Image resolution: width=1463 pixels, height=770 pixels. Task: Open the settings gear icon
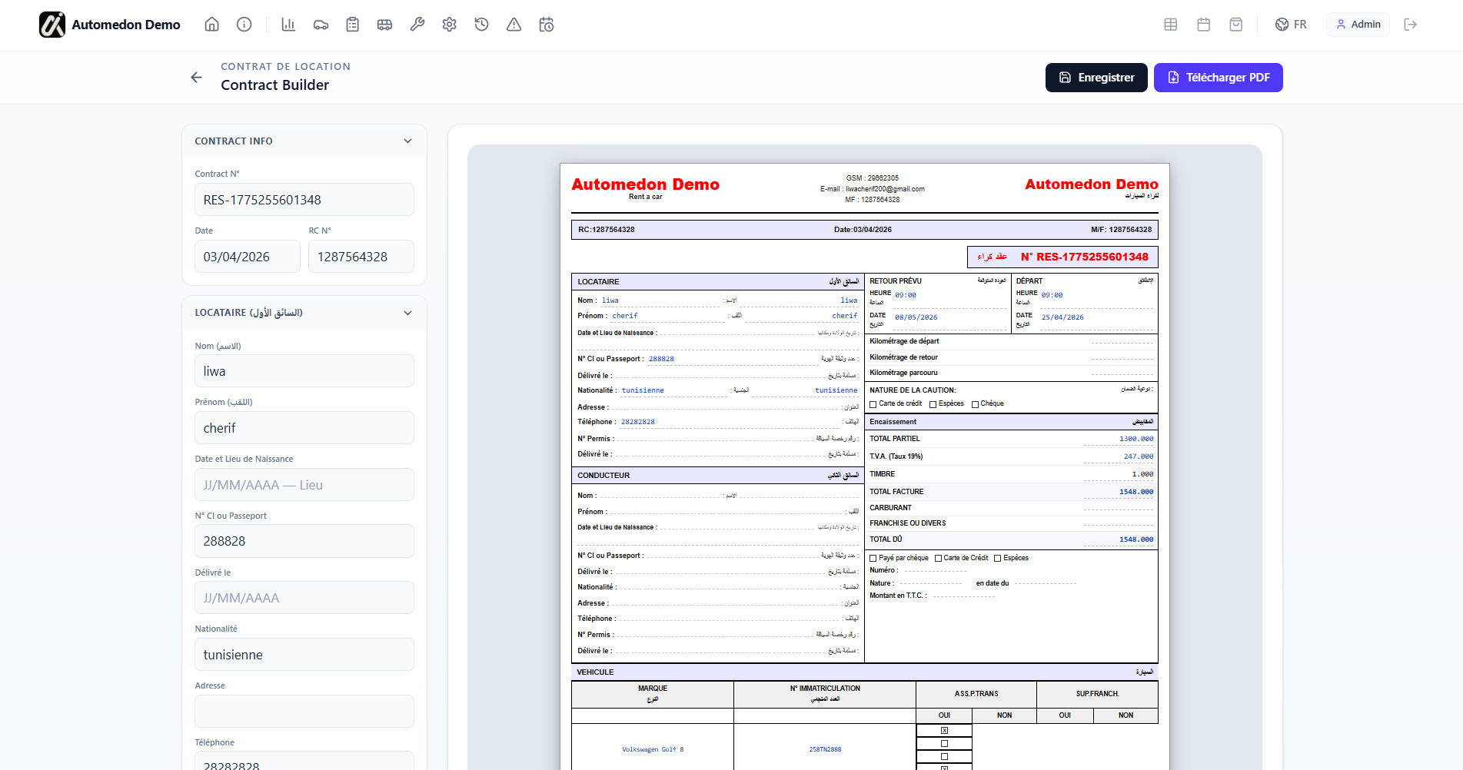pyautogui.click(x=449, y=24)
